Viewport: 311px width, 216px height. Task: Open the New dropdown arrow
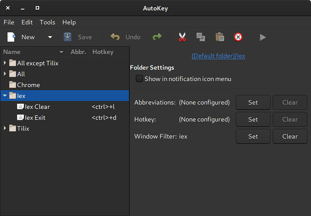[50, 37]
